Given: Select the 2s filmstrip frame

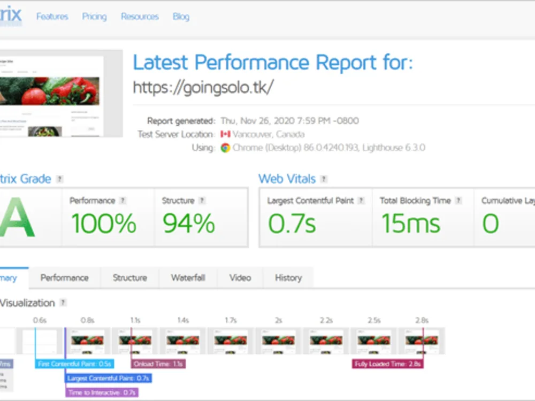Looking at the screenshot, I should (278, 341).
